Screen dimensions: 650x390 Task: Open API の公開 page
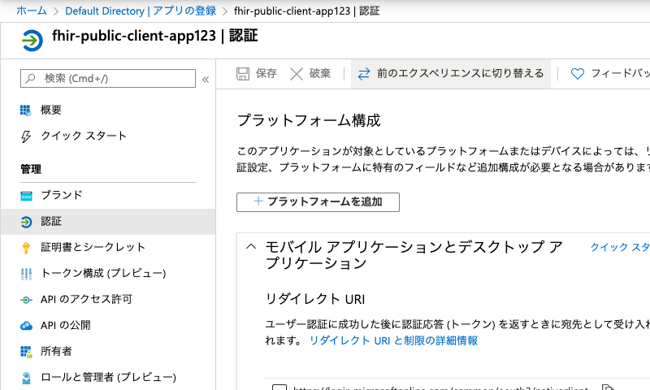pyautogui.click(x=66, y=325)
